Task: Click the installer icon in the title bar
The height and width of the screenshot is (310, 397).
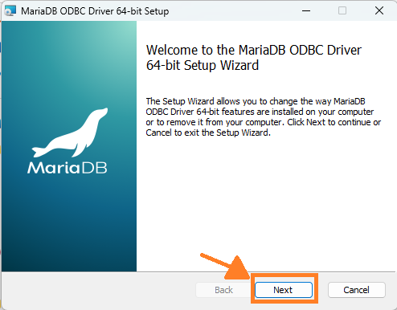Action: [10, 11]
